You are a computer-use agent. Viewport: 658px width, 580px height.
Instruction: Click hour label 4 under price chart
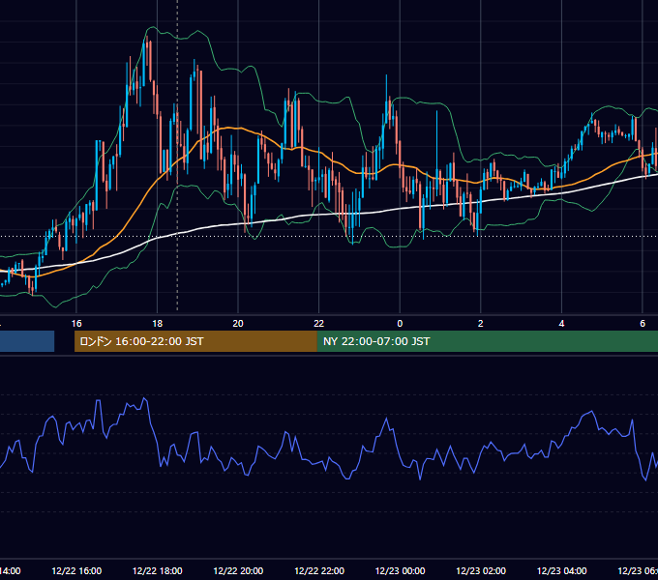point(561,324)
